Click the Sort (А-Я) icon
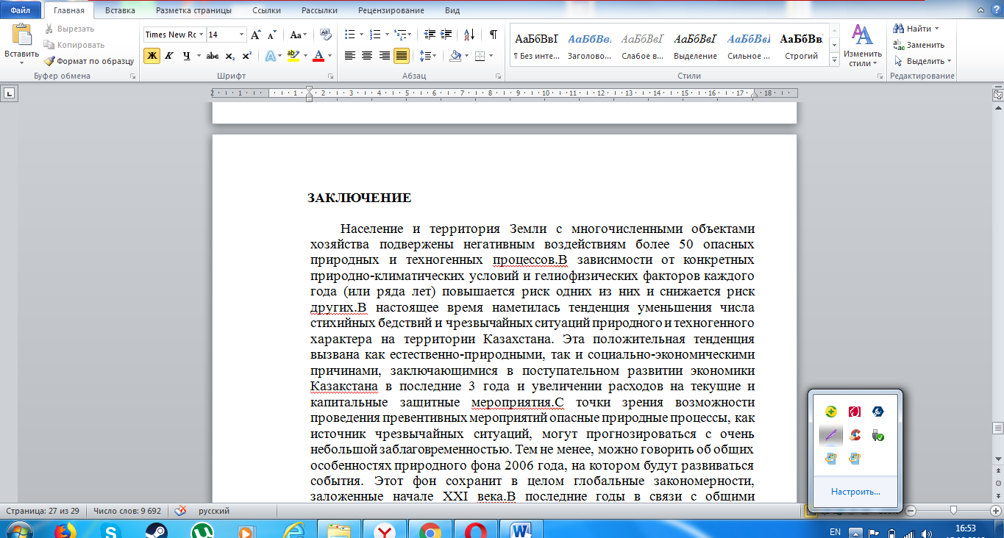 pos(471,35)
